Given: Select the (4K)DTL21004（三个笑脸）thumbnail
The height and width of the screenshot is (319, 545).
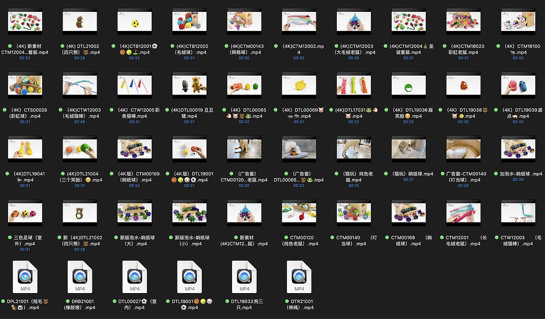Looking at the screenshot, I should point(80,148).
